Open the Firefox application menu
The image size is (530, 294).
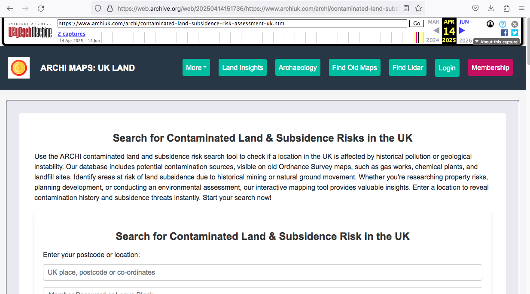[x=522, y=8]
